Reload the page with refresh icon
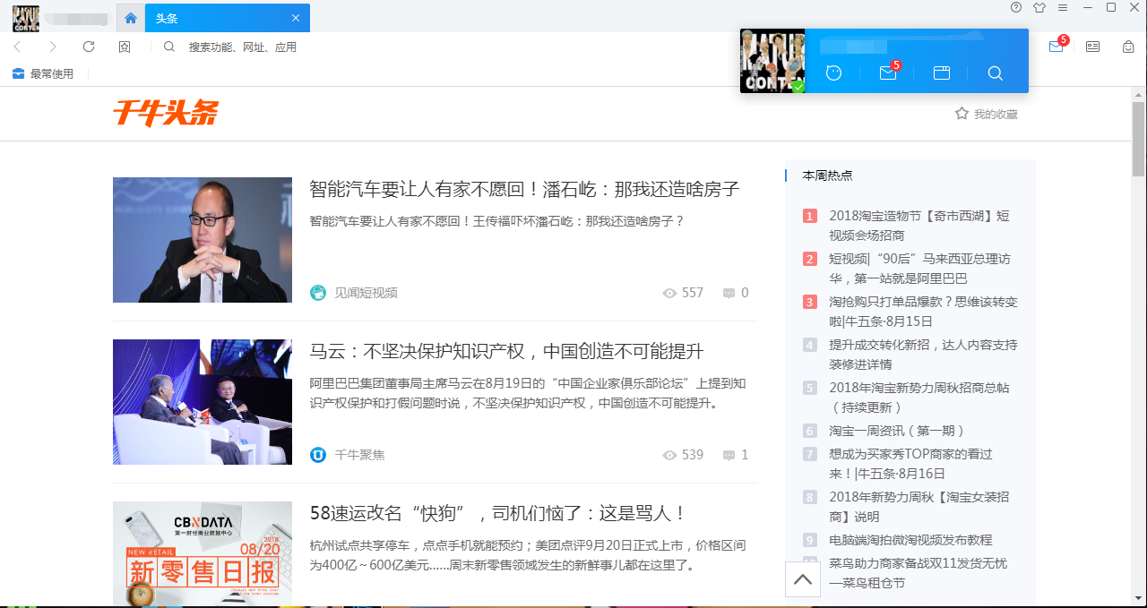The height and width of the screenshot is (608, 1147). [89, 47]
